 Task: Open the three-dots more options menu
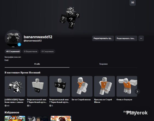[141, 38]
